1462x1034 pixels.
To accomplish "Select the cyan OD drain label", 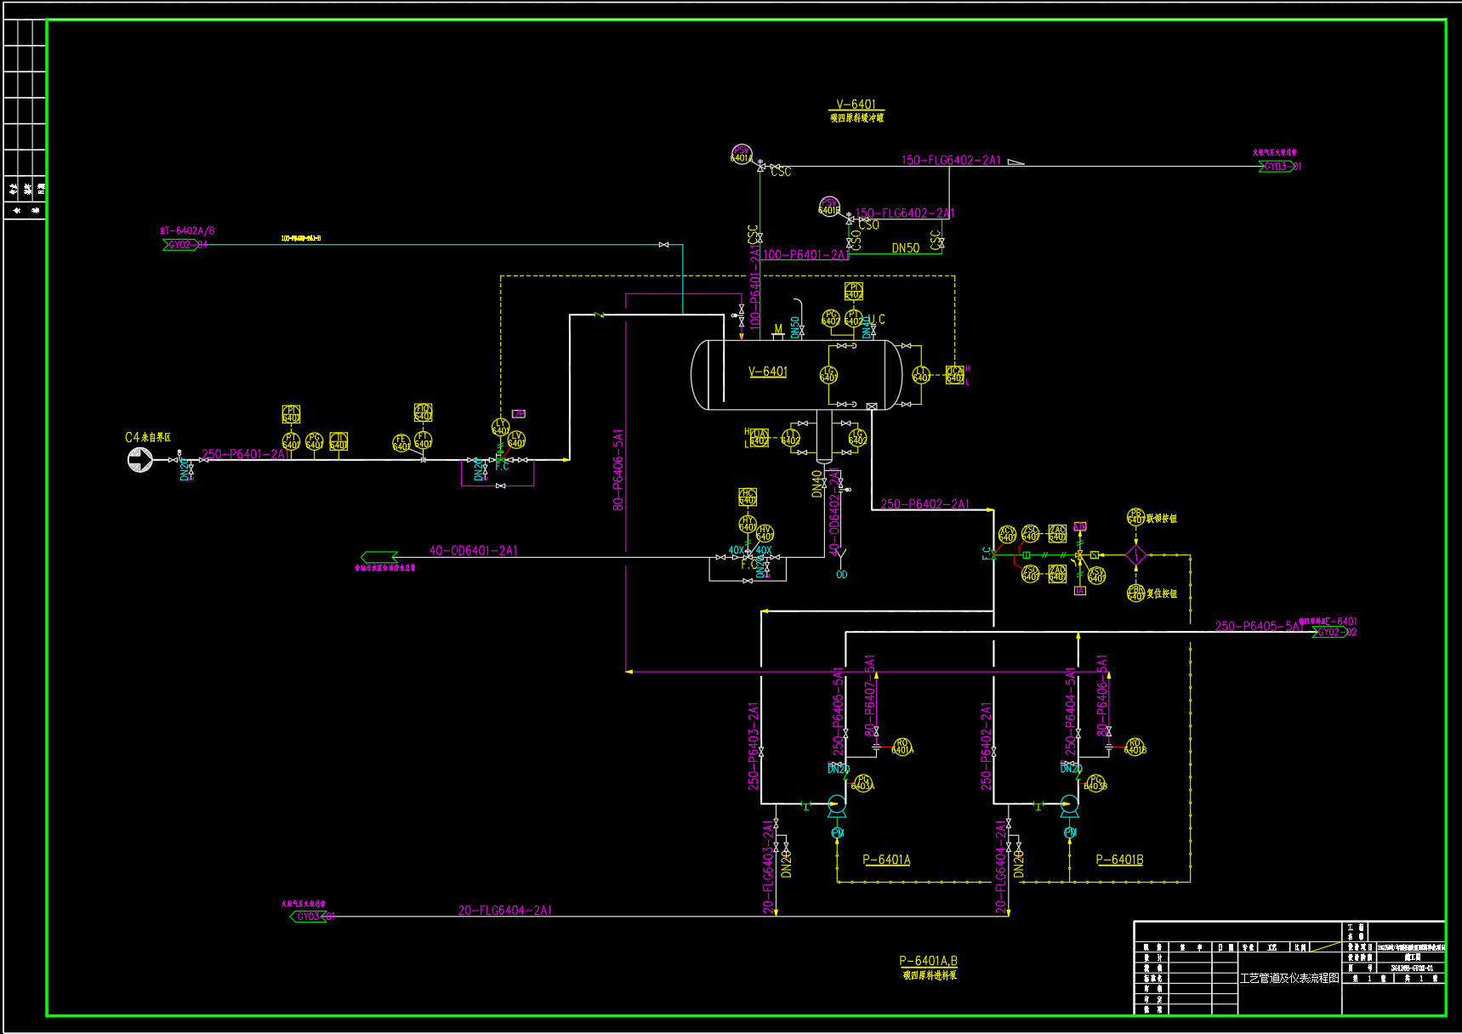I will (x=842, y=575).
